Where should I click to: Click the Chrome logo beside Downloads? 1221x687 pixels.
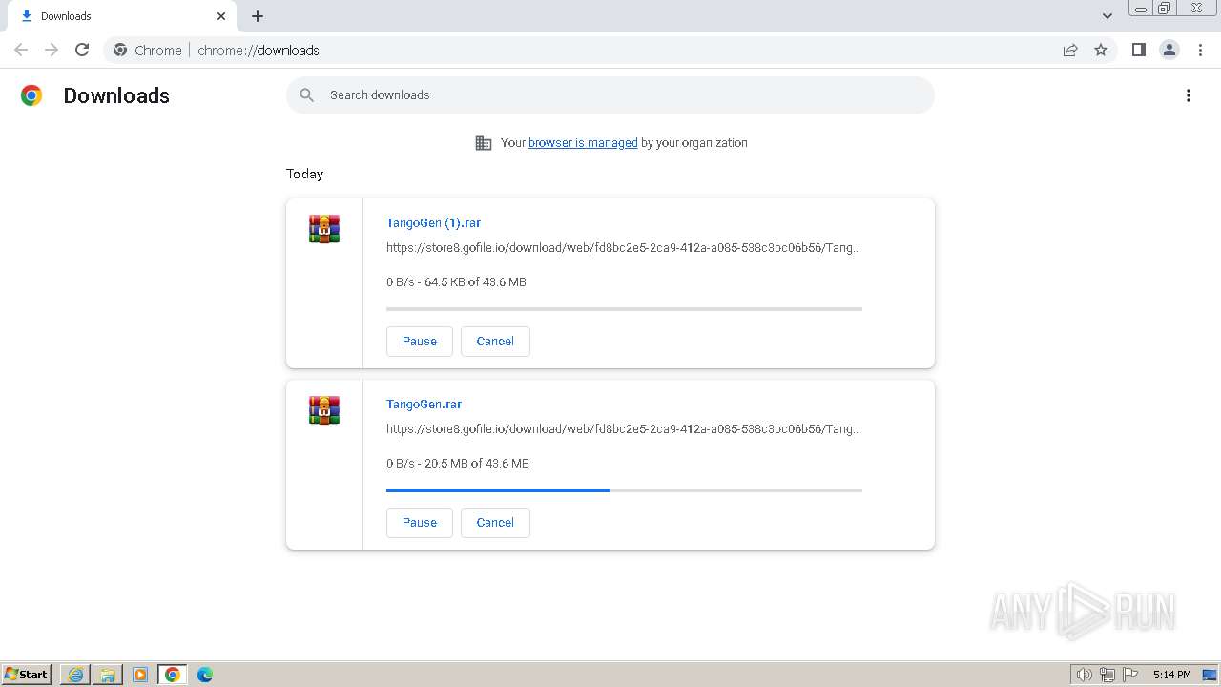point(31,95)
